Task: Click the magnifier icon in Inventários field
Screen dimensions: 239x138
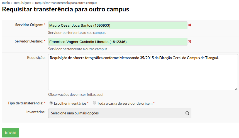Action: (187, 113)
